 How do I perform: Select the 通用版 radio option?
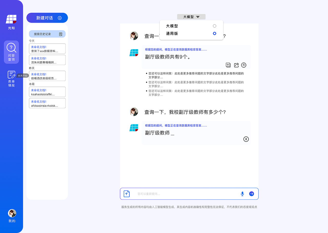tap(214, 33)
